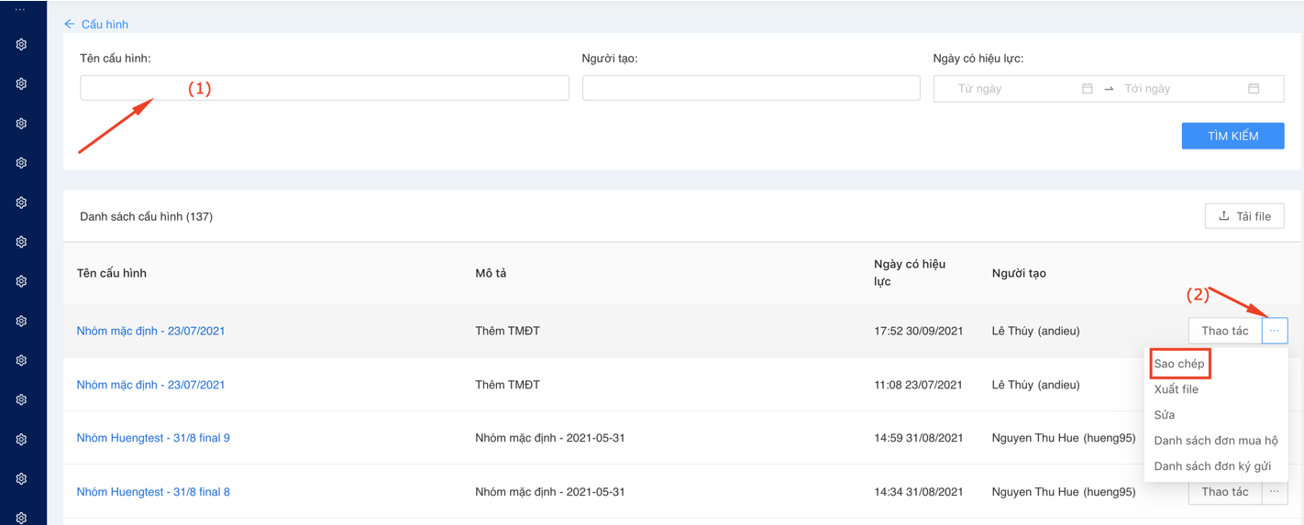Click the bottommost gear icon in the sidebar

[21, 518]
